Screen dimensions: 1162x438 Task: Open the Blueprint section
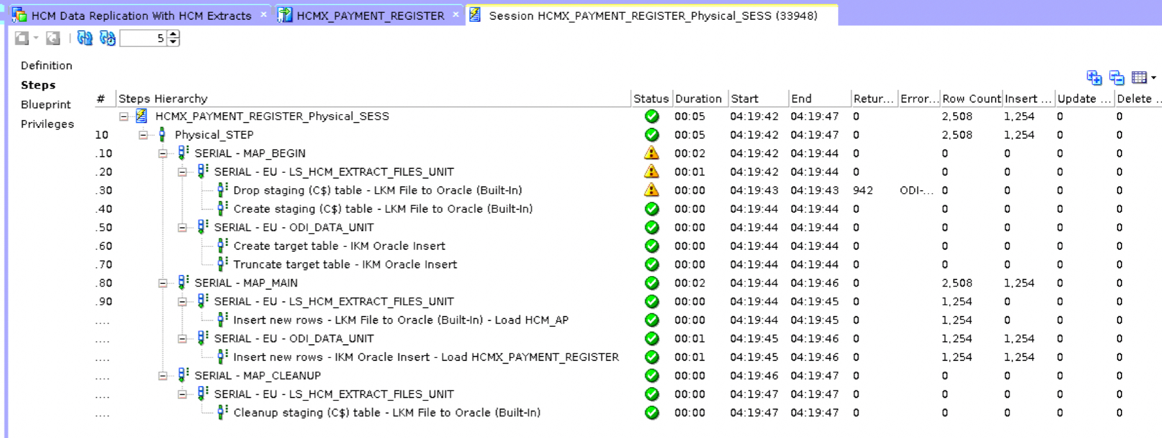coord(46,104)
